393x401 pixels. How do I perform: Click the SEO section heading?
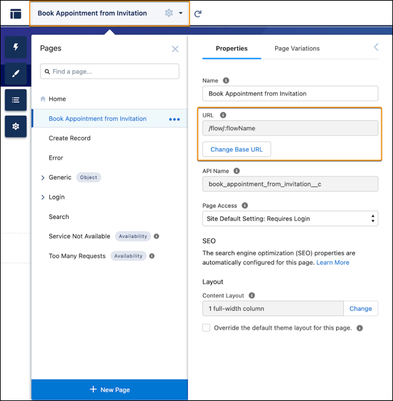(209, 241)
